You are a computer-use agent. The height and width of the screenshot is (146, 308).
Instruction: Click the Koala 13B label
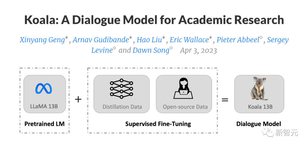pos(260,107)
